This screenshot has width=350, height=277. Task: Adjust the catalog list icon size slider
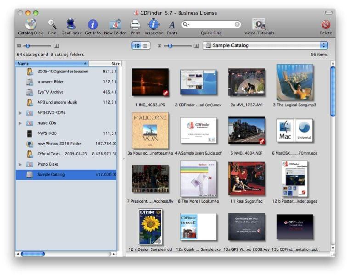pyautogui.click(x=28, y=46)
